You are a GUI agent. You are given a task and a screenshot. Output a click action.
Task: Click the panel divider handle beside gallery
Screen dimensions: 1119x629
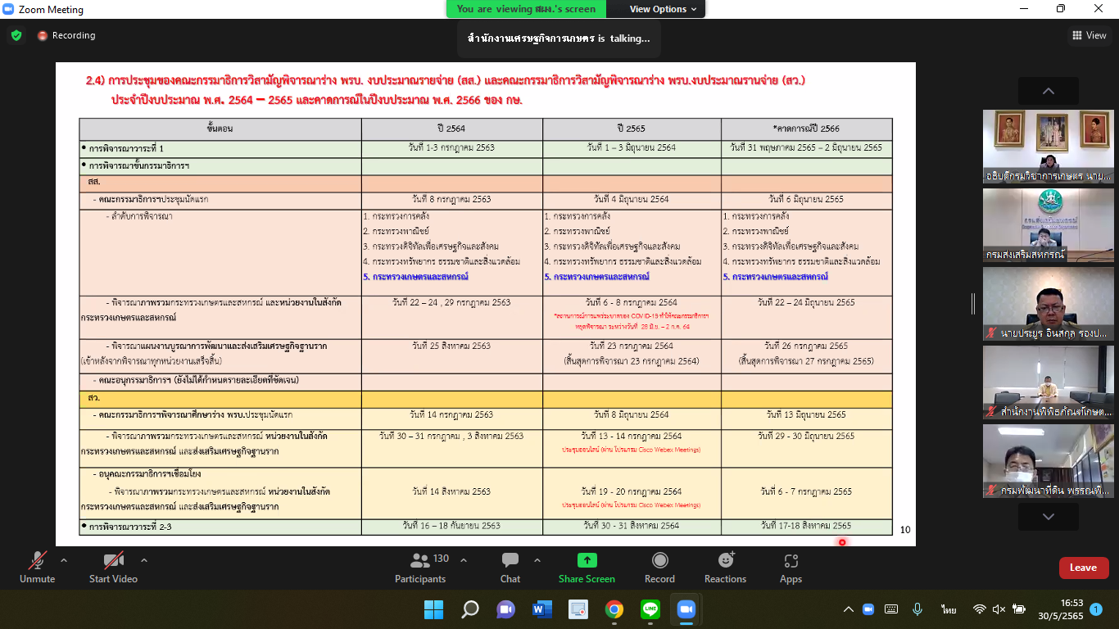973,304
